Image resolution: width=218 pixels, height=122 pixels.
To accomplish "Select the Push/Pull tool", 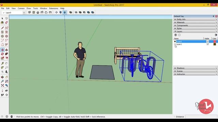I will [x=6, y=50].
